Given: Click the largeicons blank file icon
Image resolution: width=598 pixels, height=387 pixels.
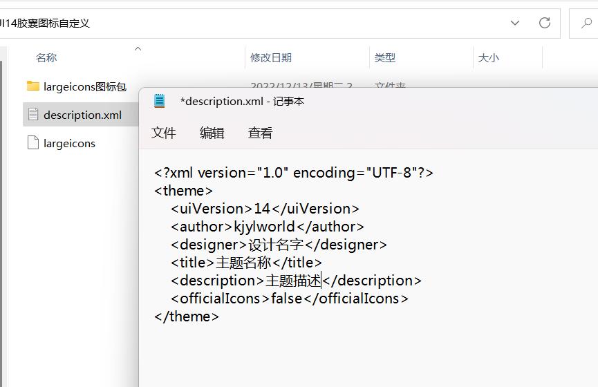Looking at the screenshot, I should (33, 142).
